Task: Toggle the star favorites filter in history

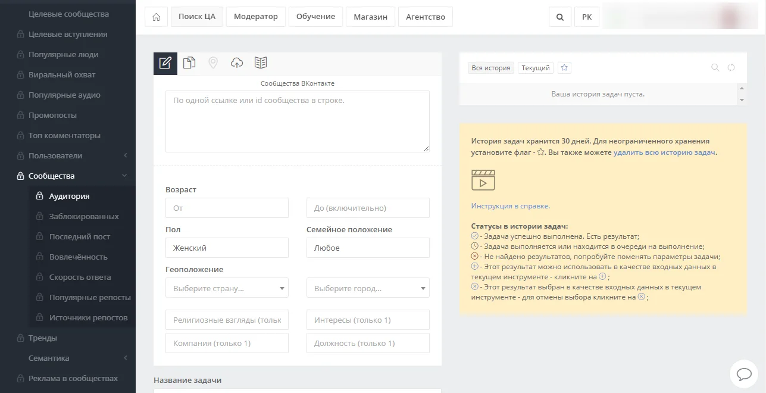Action: coord(565,68)
